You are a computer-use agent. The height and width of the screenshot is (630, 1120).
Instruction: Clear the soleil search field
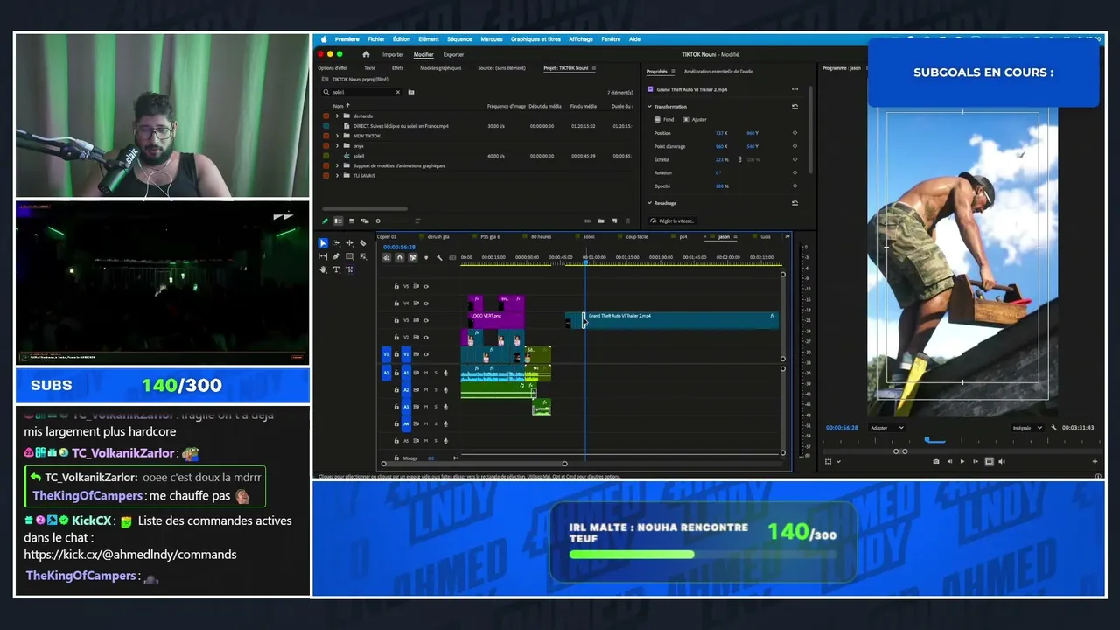[398, 92]
